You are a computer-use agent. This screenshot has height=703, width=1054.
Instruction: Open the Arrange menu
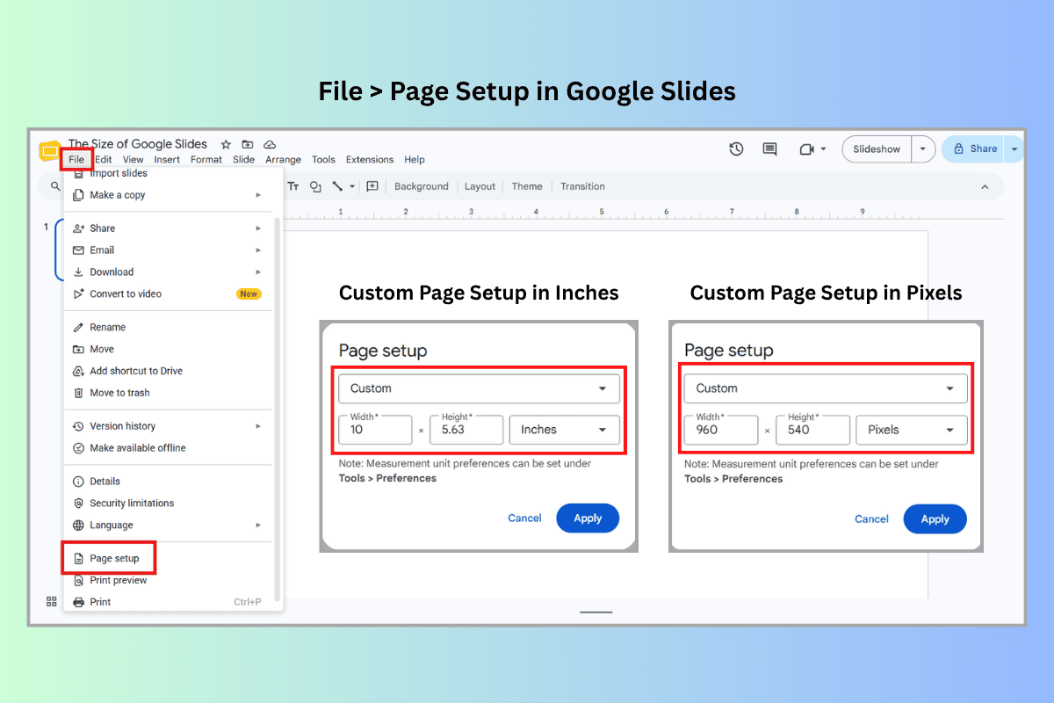[x=283, y=160]
